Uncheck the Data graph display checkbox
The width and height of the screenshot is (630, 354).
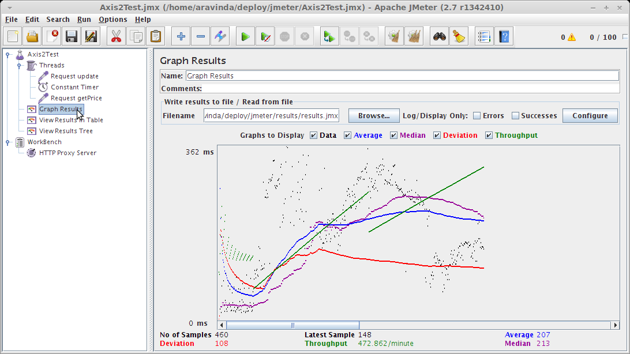tap(314, 135)
